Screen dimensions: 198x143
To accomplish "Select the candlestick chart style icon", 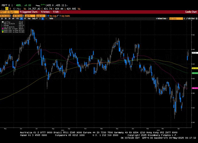I will coord(43,19).
